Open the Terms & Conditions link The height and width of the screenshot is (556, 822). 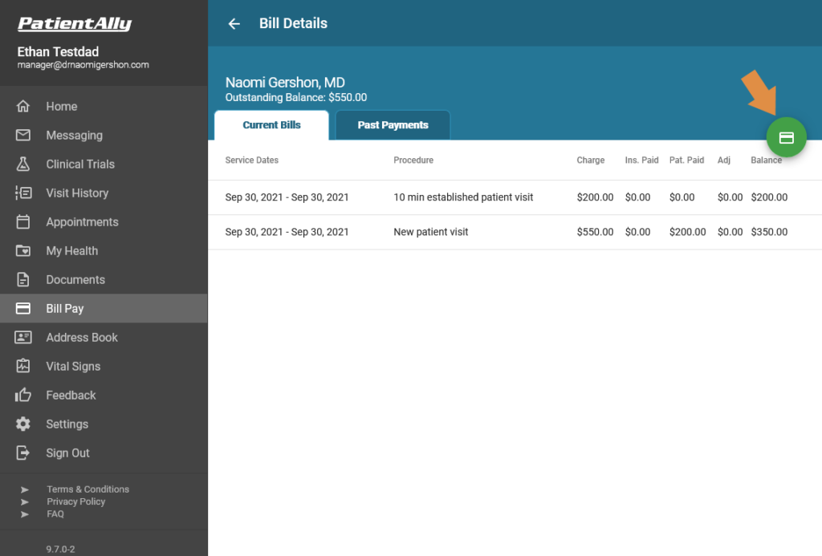(87, 489)
